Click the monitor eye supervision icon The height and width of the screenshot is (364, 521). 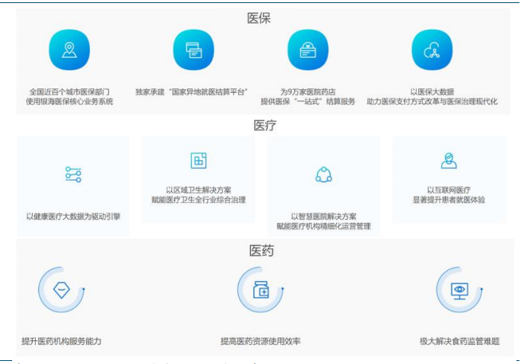[459, 290]
